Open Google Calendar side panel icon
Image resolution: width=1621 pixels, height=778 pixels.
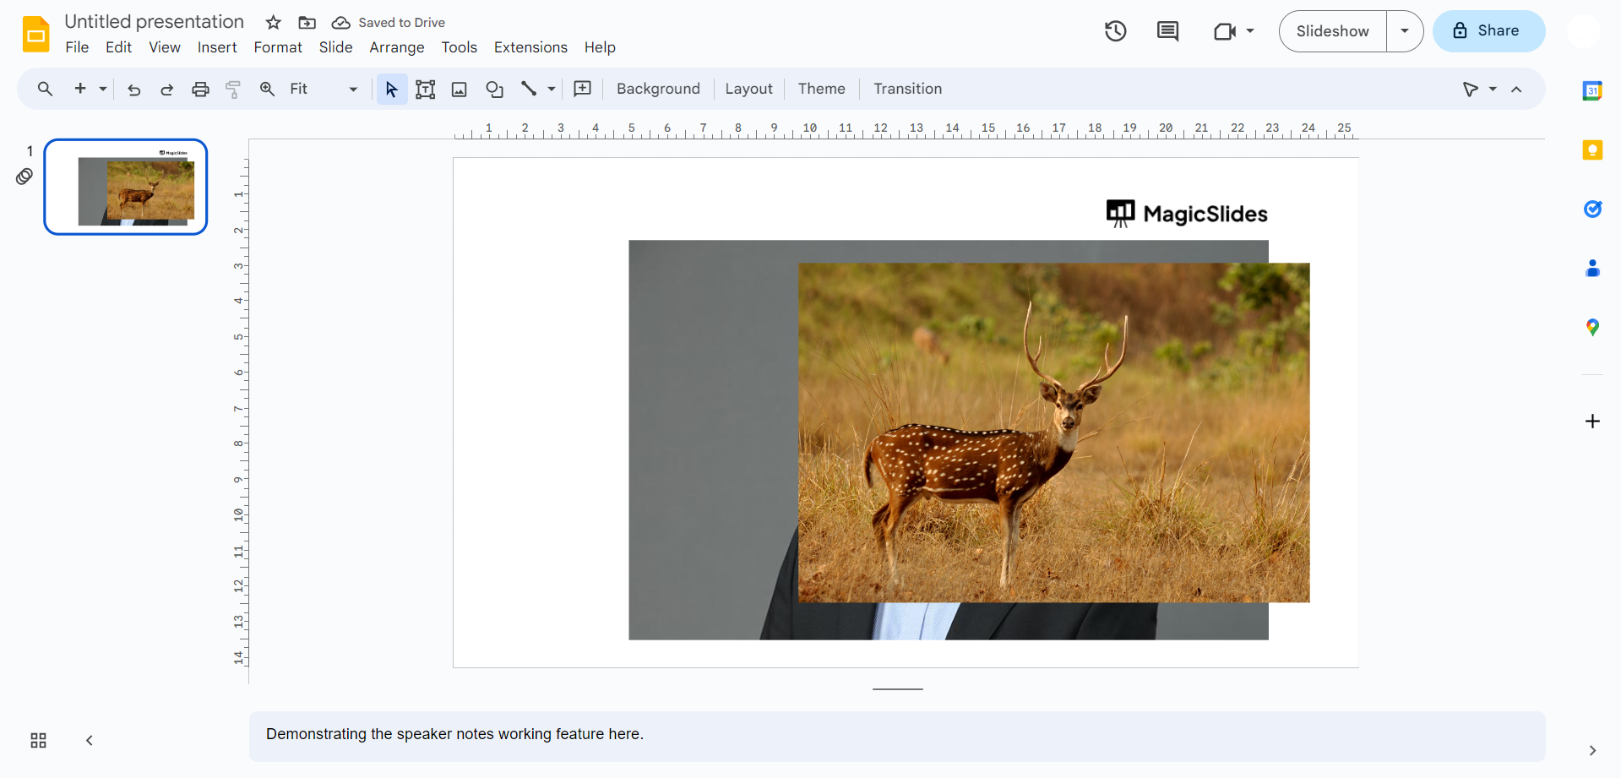1592,91
